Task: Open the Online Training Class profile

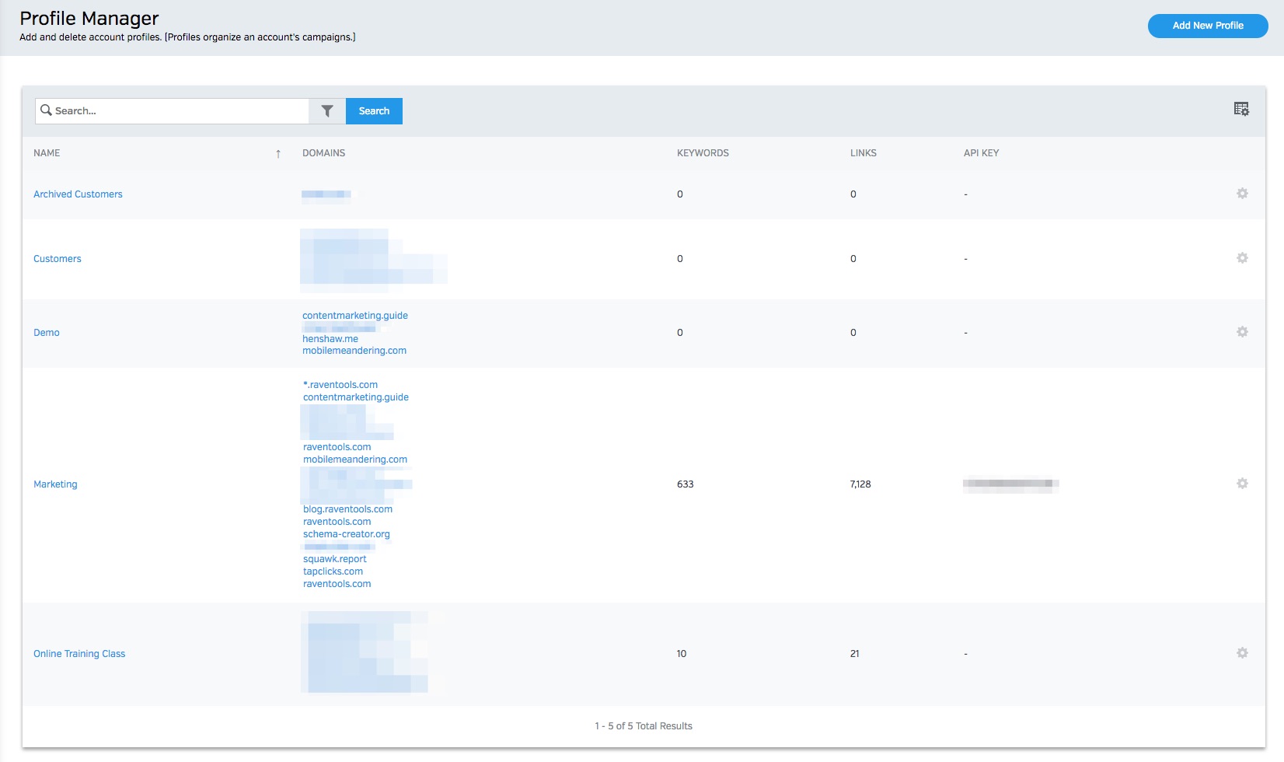Action: click(79, 654)
